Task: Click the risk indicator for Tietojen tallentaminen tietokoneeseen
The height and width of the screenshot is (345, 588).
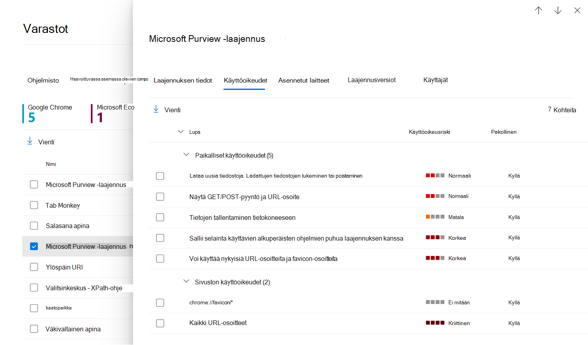Action: click(435, 217)
